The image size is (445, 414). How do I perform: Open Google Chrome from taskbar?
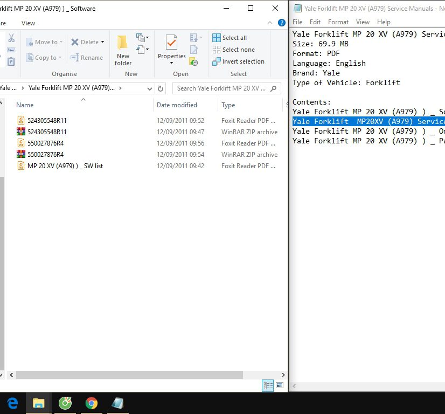coord(92,403)
